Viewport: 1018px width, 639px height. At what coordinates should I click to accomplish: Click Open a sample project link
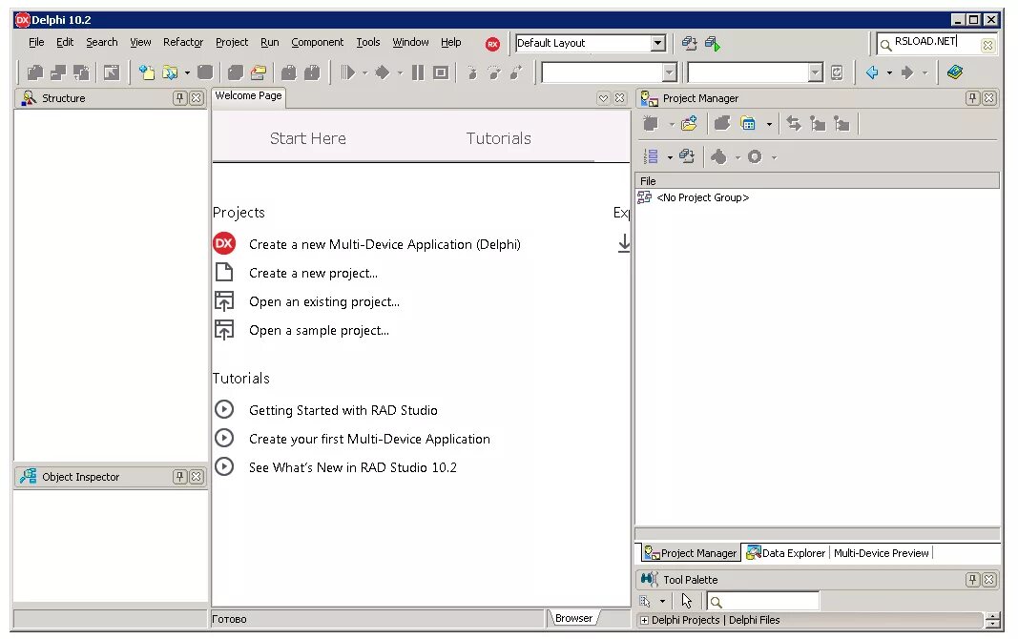click(319, 330)
